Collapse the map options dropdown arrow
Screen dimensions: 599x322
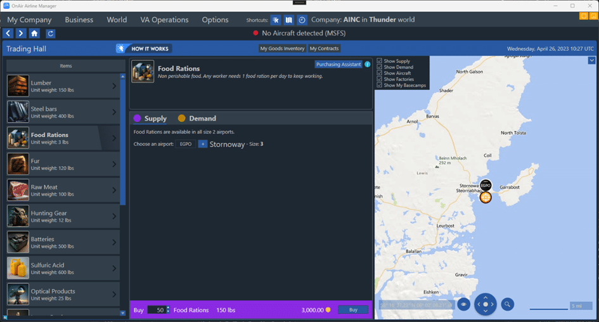[591, 60]
